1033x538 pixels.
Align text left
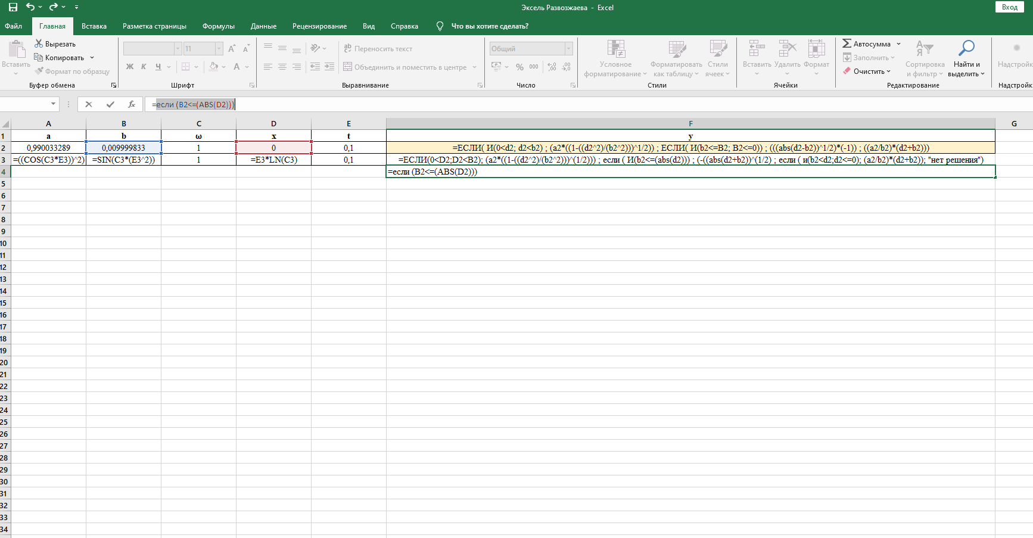[x=268, y=67]
